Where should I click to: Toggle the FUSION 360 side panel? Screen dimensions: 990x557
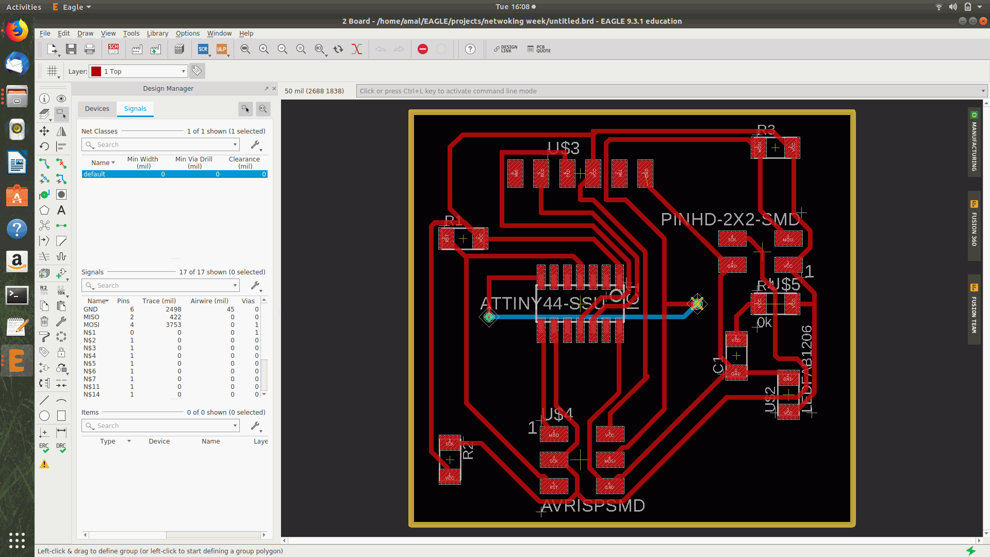pos(974,224)
